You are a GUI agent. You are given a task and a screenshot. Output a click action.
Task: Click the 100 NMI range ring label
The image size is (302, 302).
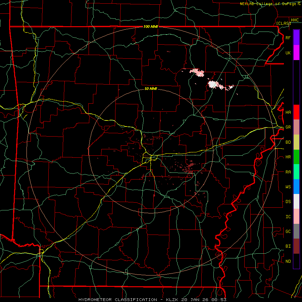151,27
